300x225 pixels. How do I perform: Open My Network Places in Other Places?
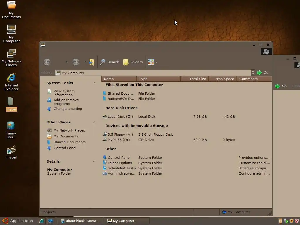pos(69,130)
